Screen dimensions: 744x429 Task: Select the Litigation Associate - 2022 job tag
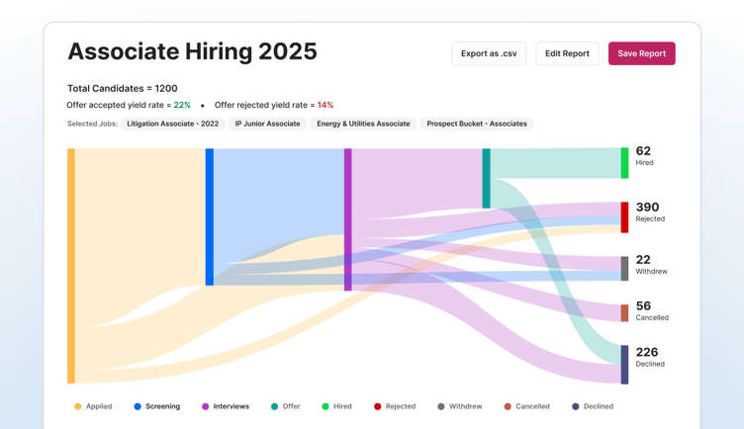coord(173,125)
